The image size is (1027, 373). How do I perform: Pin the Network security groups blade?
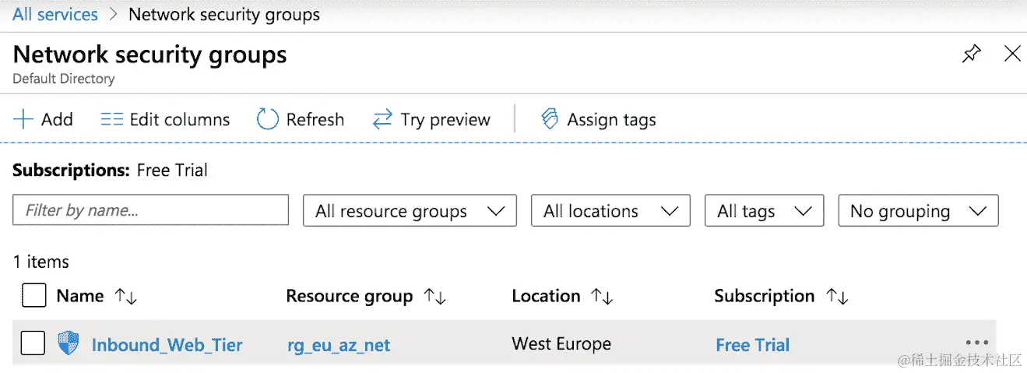pos(972,54)
